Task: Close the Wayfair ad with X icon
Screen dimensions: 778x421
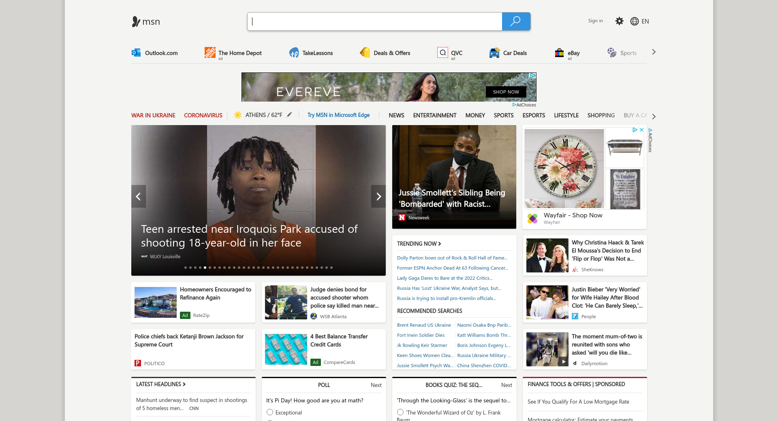Action: pos(641,130)
